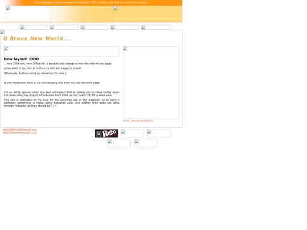Click the hotmail.com email address link

tap(20, 129)
